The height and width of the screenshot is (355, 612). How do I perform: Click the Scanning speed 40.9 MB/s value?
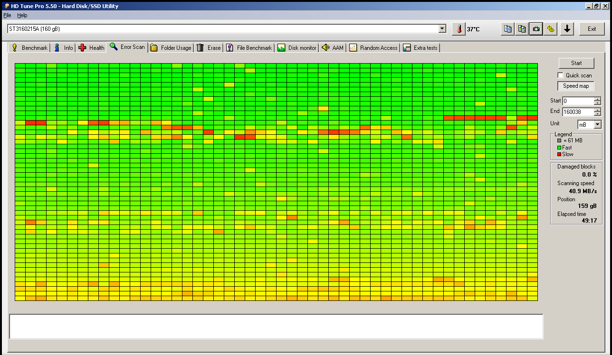pos(583,191)
